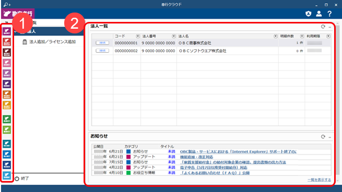The width and height of the screenshot is (342, 192).
Task: Open the コード column filter dropdown
Action: [x=138, y=36]
